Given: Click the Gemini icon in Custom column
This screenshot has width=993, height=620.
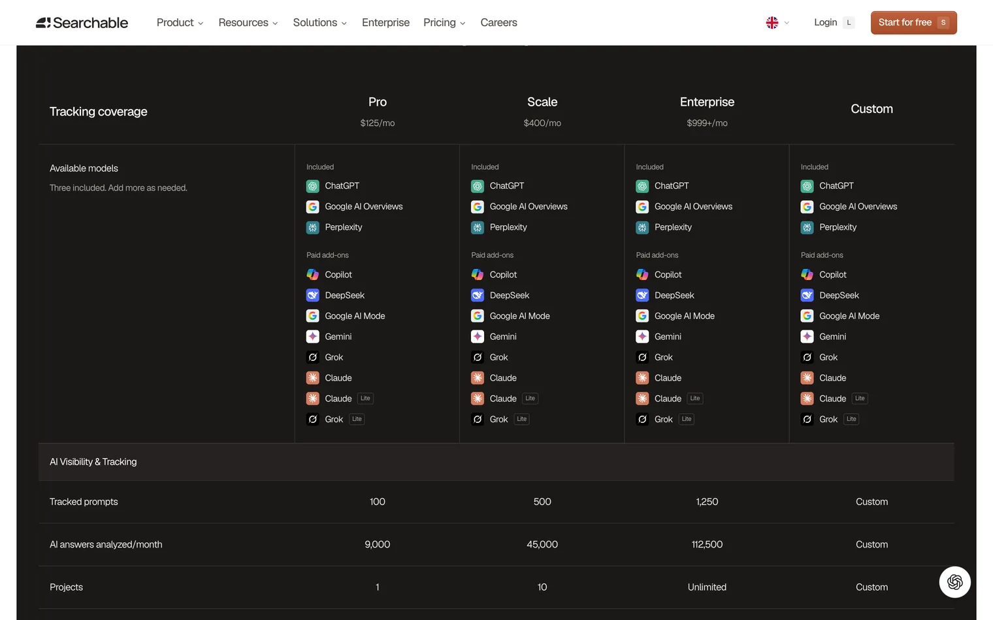Looking at the screenshot, I should coord(807,337).
